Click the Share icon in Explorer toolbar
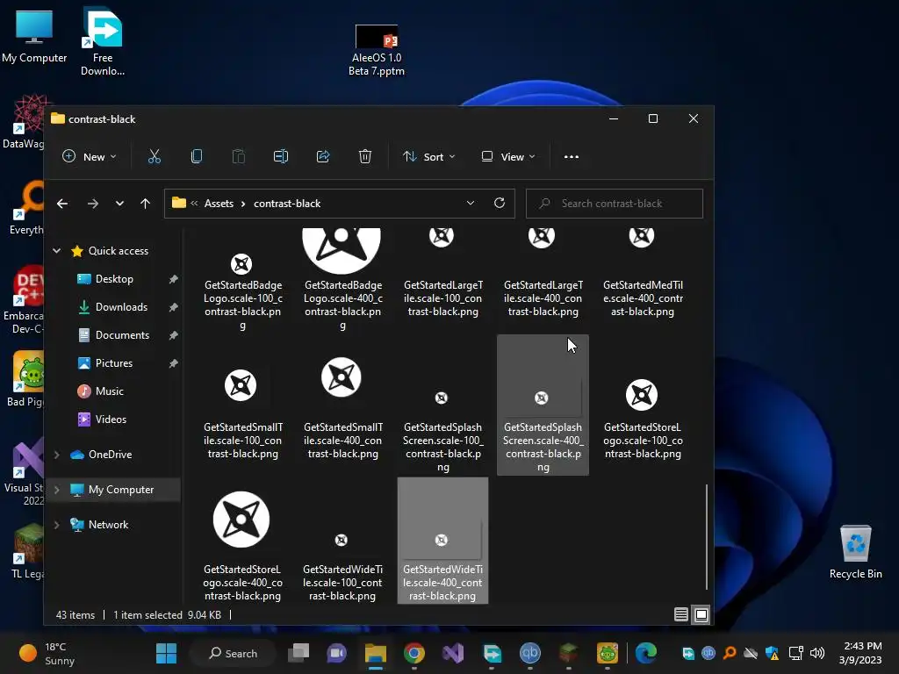Screen dimensions: 899x674 [x=323, y=156]
